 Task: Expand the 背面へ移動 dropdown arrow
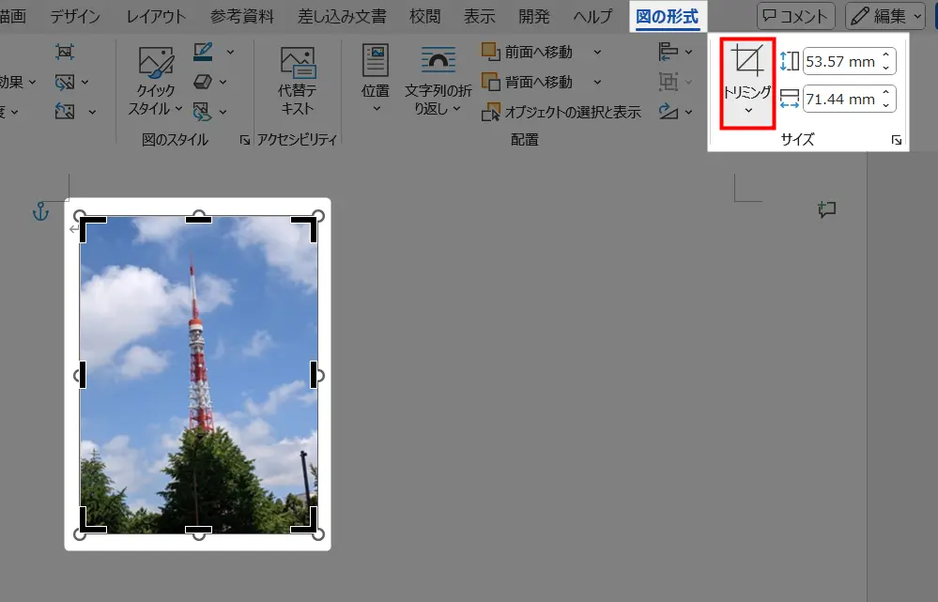click(x=598, y=83)
